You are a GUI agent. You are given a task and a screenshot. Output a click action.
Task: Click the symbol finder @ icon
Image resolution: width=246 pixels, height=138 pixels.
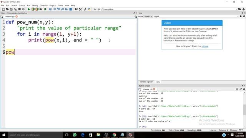pos(23,9)
